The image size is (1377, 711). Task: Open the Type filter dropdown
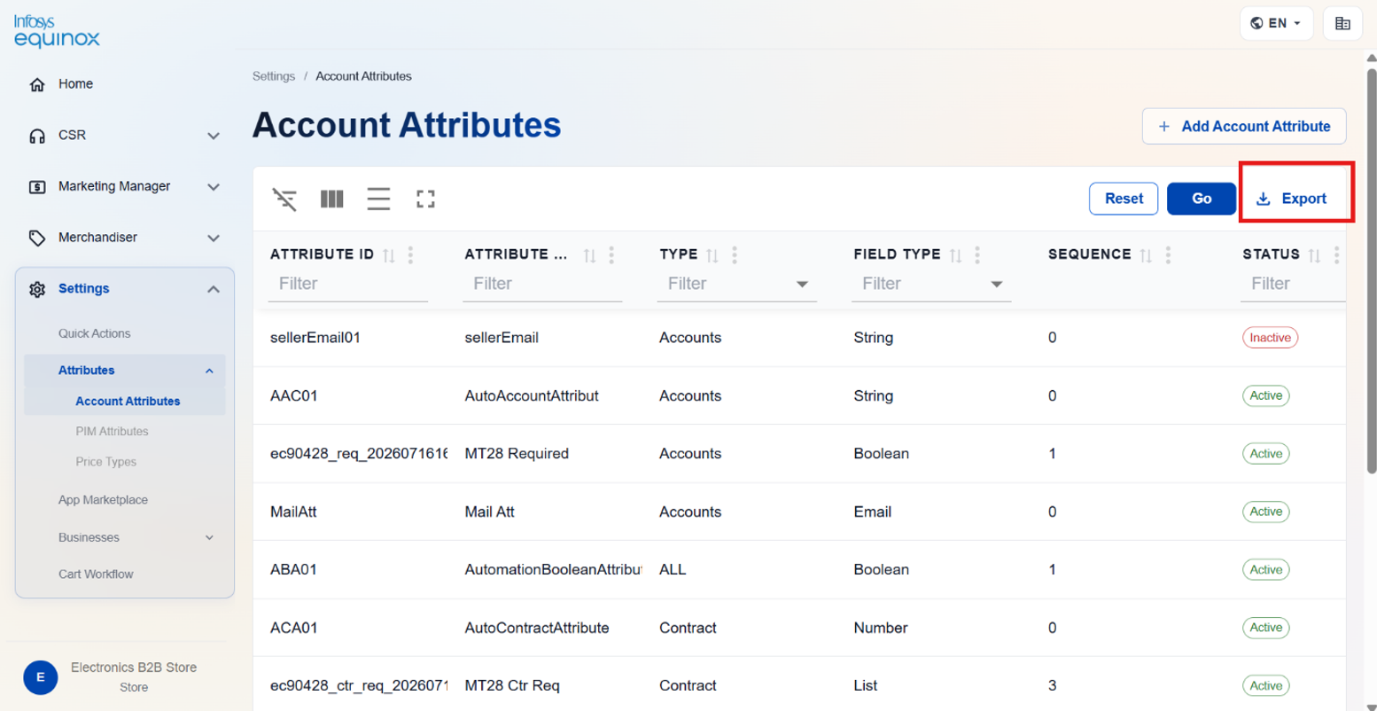point(802,285)
